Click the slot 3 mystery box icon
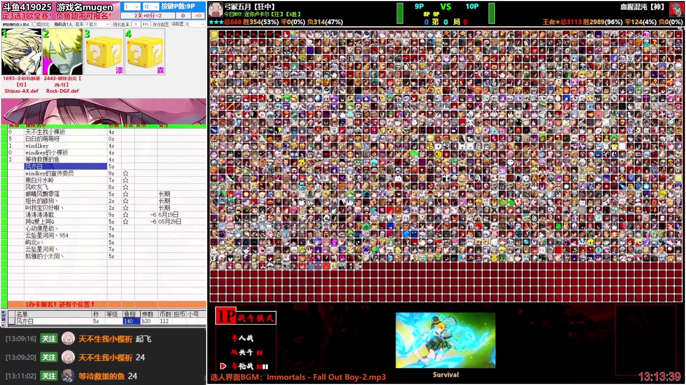 click(x=104, y=52)
